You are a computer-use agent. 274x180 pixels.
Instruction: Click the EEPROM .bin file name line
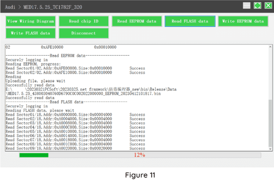coord(83,94)
